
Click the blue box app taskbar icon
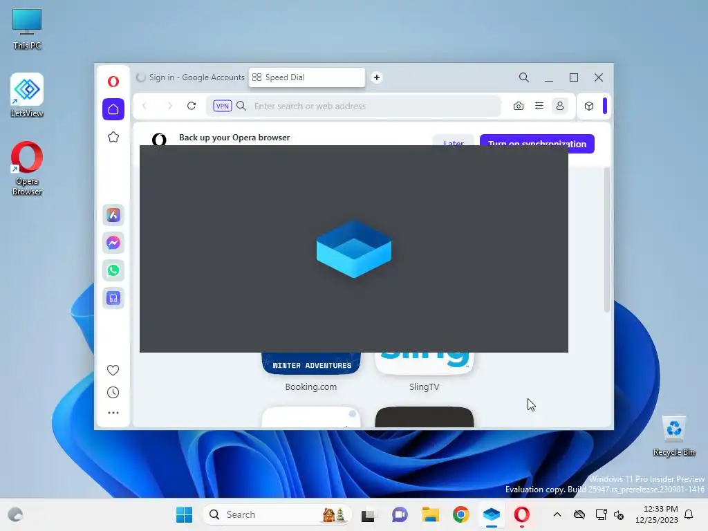(492, 514)
